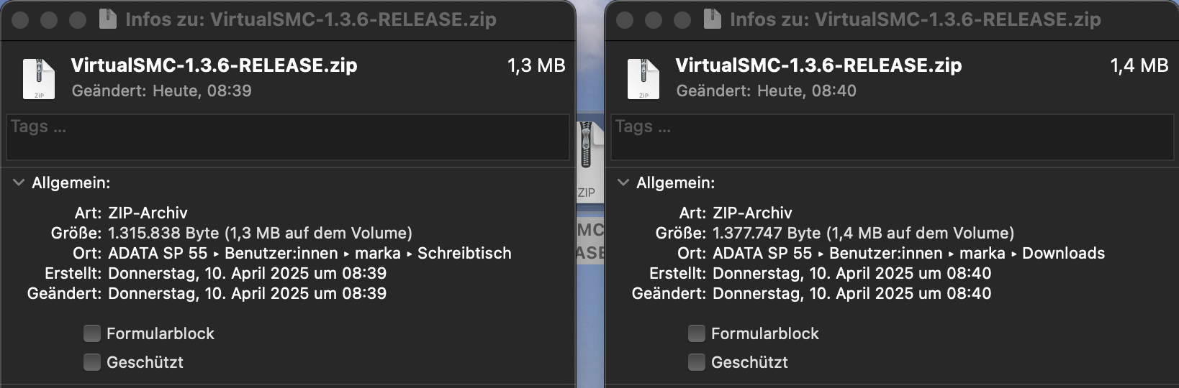Enable Geschützt checkbox in left window
This screenshot has height=388, width=1179.
(92, 362)
